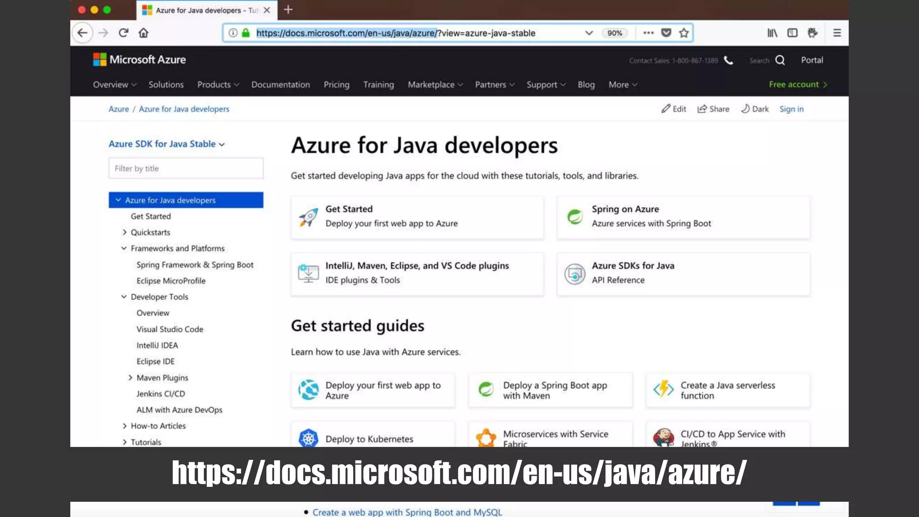Click the Azure search magnifier icon

coord(780,60)
